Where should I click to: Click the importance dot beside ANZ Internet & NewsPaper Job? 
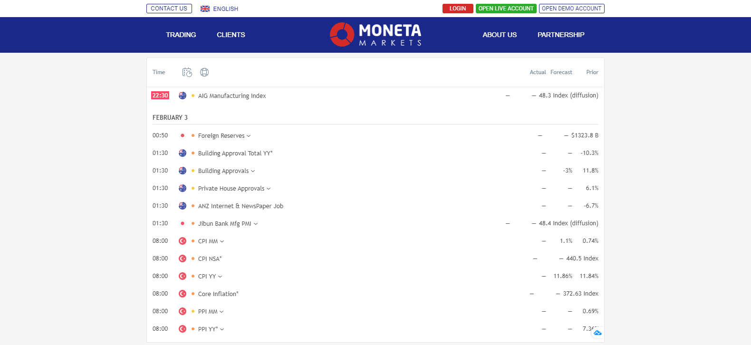pos(192,206)
